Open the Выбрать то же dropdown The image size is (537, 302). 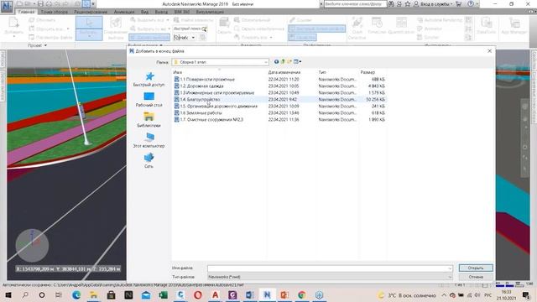click(169, 29)
